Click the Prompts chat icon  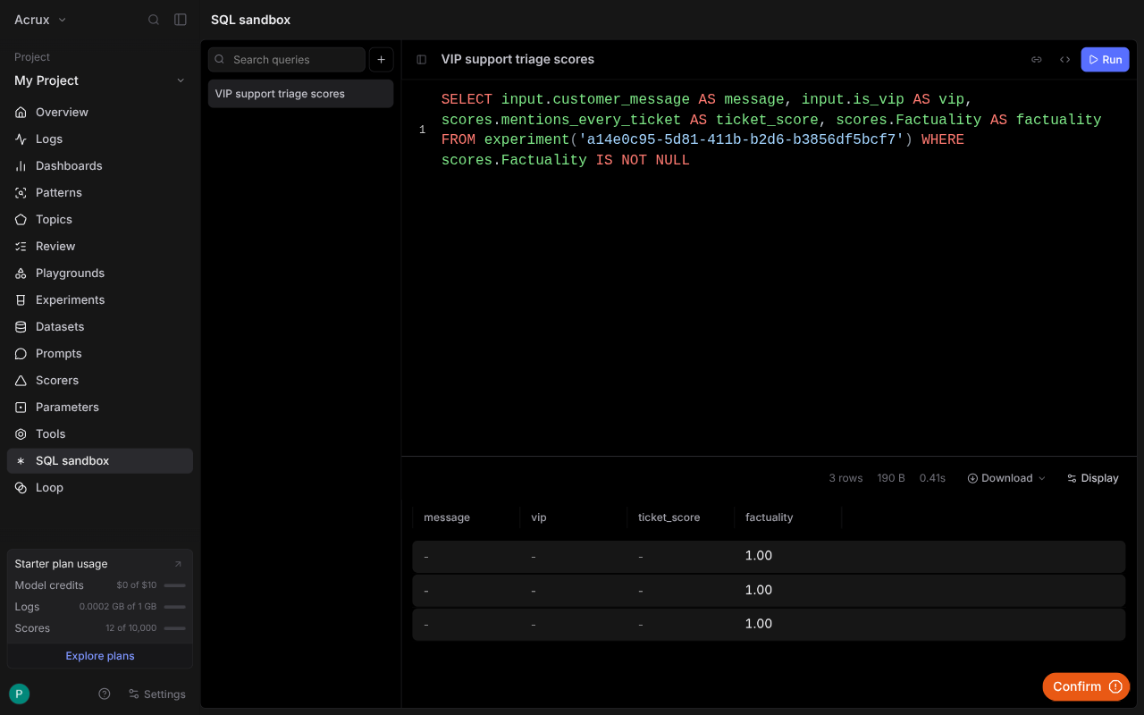pos(21,353)
